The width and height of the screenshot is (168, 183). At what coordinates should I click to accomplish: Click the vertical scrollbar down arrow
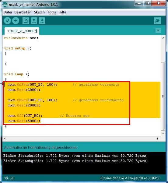tap(163, 133)
